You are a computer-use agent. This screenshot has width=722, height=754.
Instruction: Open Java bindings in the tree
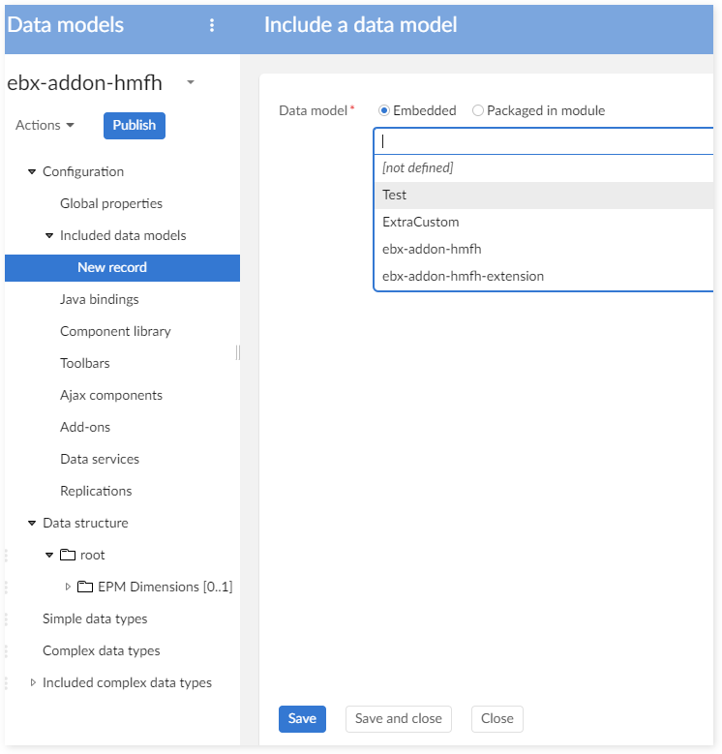[99, 300]
